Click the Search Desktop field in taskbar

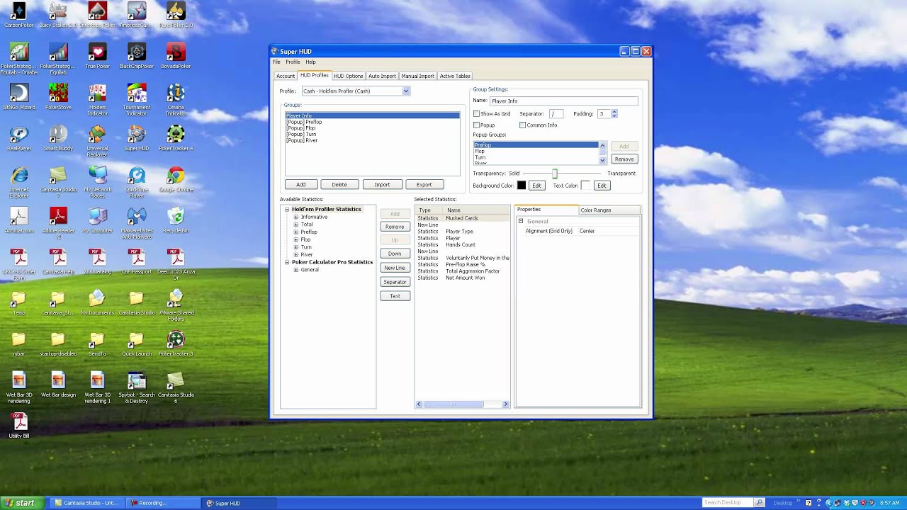[x=728, y=503]
